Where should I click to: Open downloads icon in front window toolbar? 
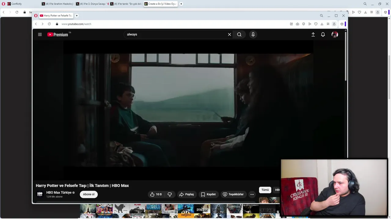(322, 24)
